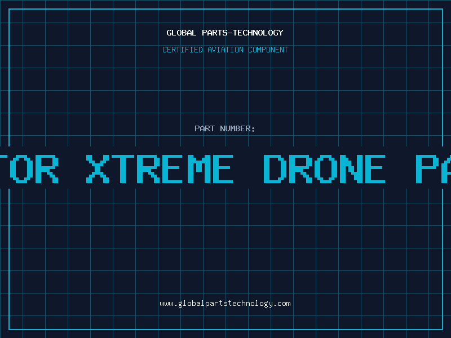Click the letter M in XTREME

click(196, 169)
